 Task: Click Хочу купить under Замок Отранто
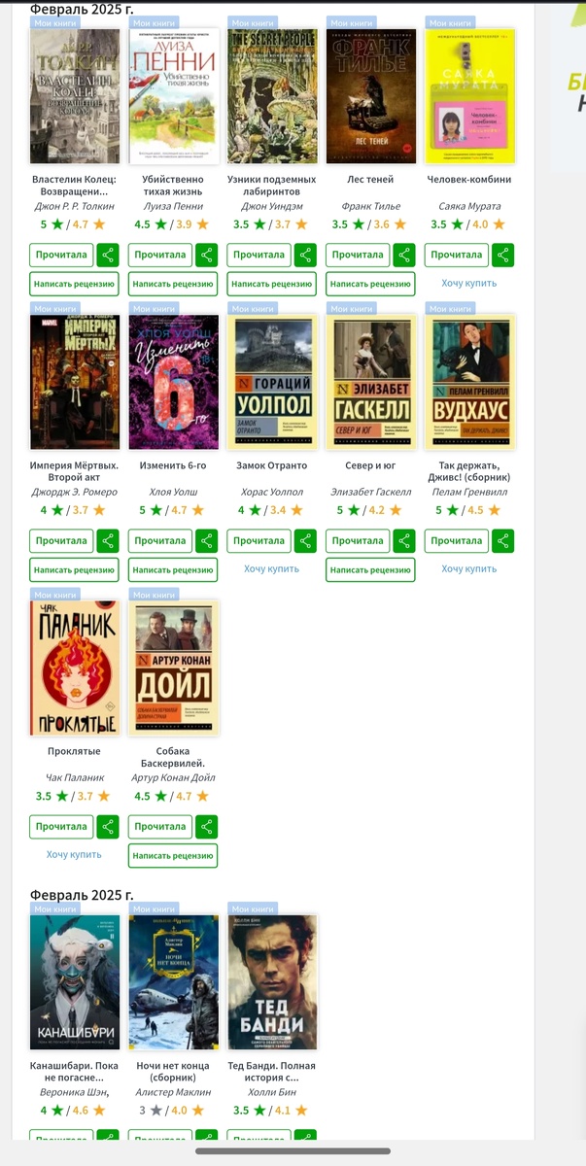271,569
